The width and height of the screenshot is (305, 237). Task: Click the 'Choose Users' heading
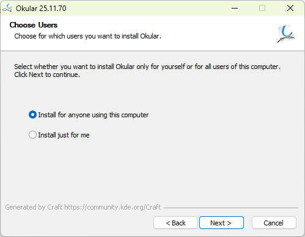[34, 25]
